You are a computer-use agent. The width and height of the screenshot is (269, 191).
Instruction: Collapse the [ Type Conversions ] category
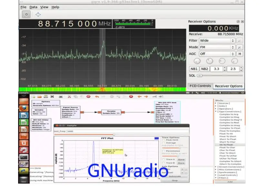click(x=216, y=112)
